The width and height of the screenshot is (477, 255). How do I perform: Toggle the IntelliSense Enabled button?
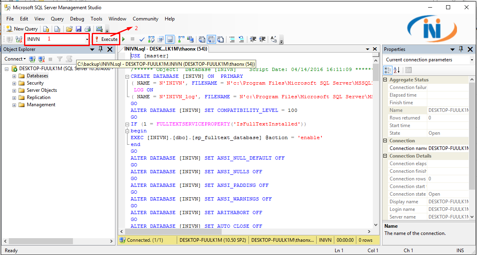point(170,39)
